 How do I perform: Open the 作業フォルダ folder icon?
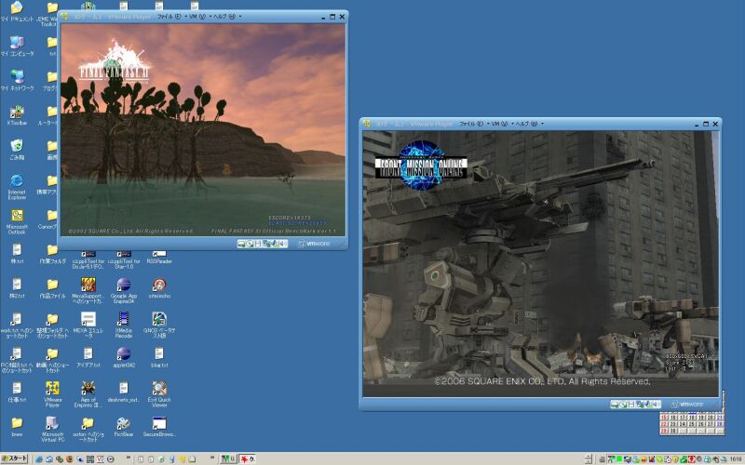(52, 254)
